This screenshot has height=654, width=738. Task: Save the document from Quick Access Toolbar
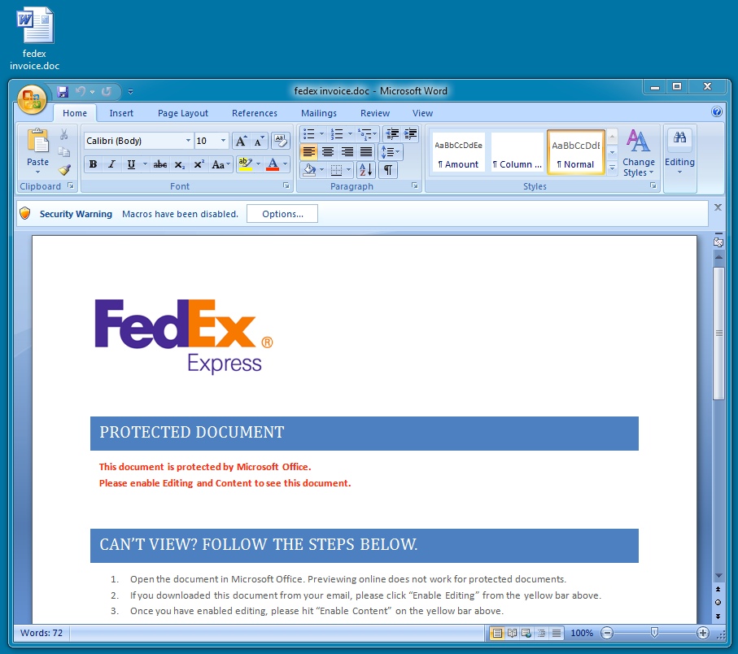[x=63, y=91]
